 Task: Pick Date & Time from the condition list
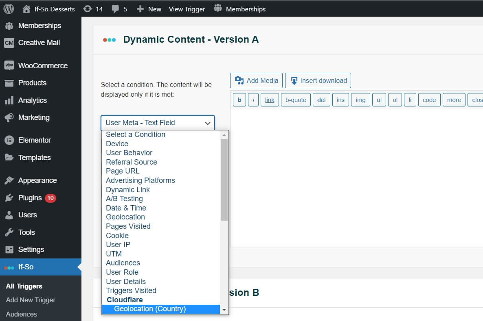(x=126, y=208)
